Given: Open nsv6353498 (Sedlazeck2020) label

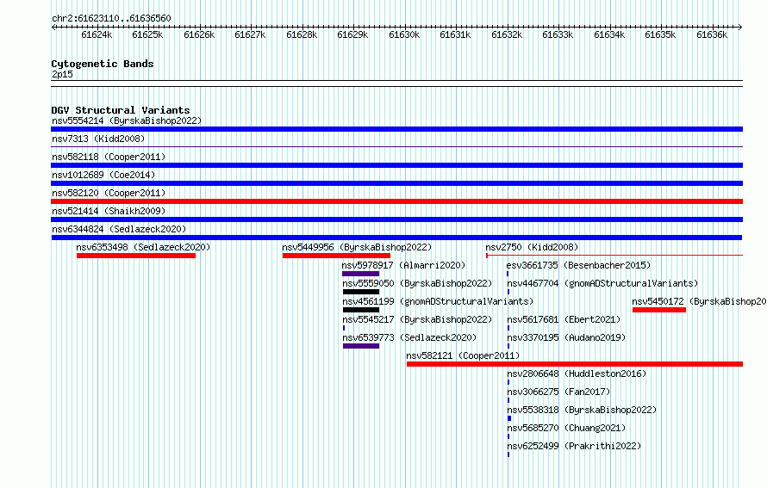Looking at the screenshot, I should click(x=143, y=247).
